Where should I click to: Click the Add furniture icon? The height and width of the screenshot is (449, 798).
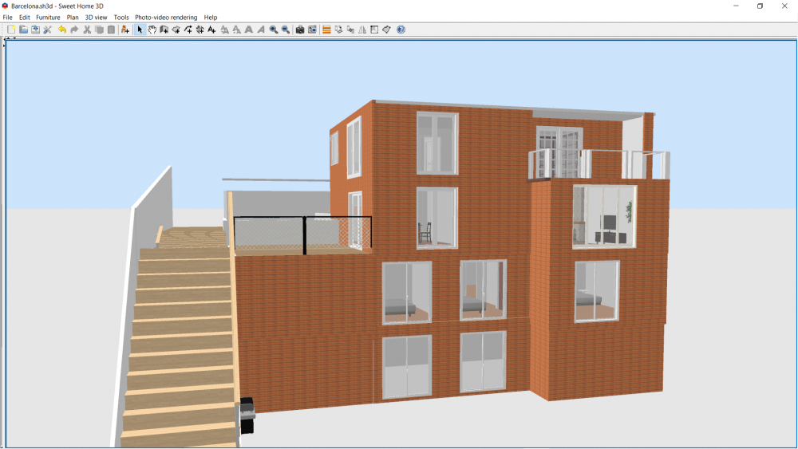coord(125,30)
